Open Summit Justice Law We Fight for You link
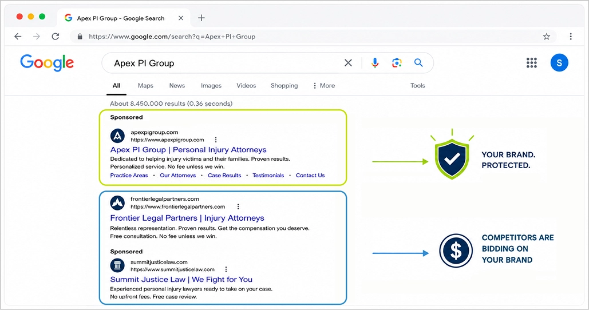This screenshot has height=310, width=589. coord(181,280)
